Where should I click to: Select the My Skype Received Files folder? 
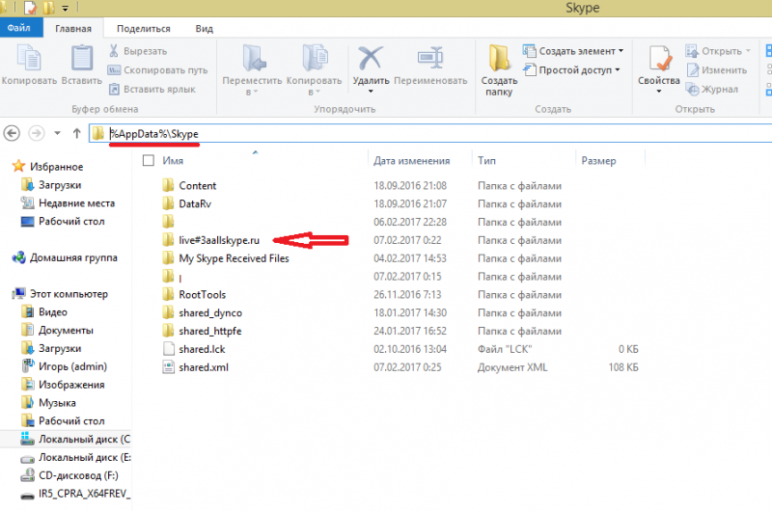pos(234,258)
